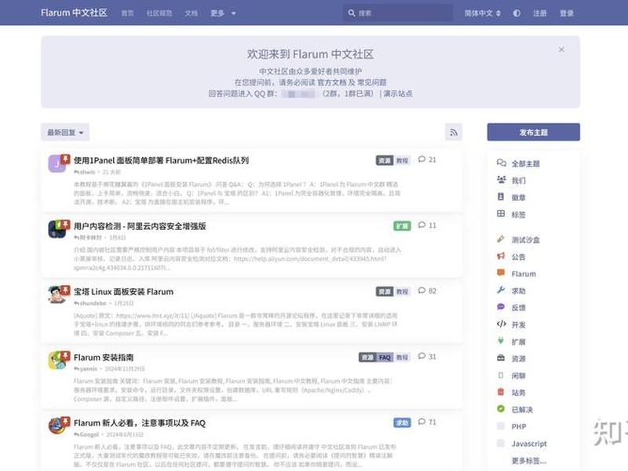This screenshot has width=628, height=471.
Task: Open topic Flarum 新人必看，注意事项以及 FAQ
Action: [x=140, y=423]
